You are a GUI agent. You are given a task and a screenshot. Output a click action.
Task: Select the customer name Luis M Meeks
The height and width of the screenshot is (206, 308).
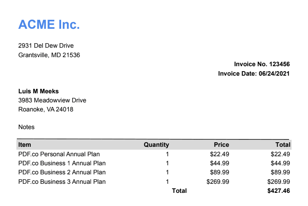point(39,91)
